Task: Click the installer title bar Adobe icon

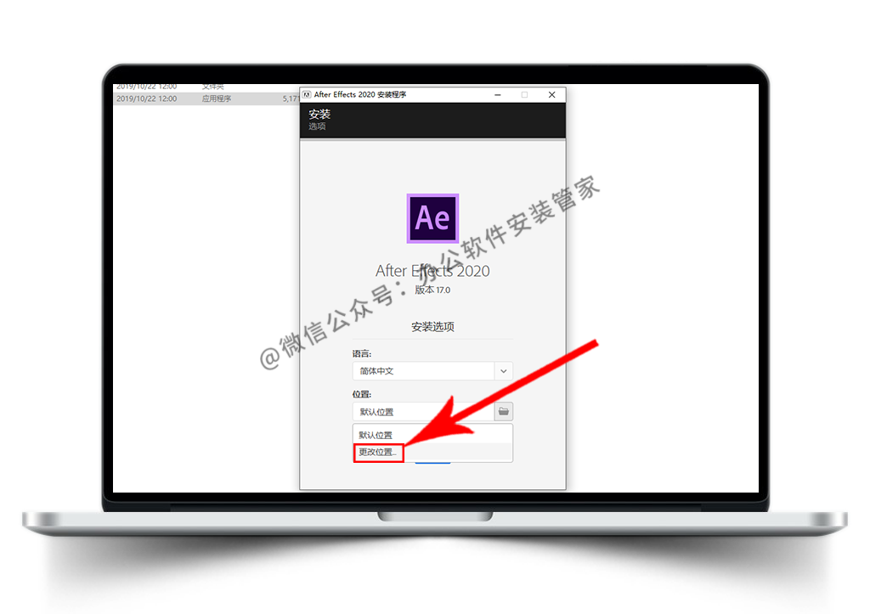Action: coord(307,95)
